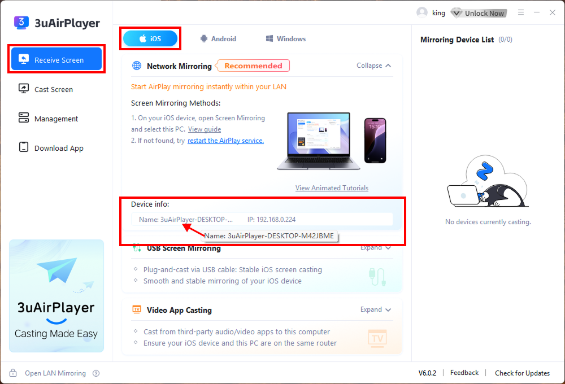Image resolution: width=565 pixels, height=384 pixels.
Task: Click the LAN Mirroring help question icon
Action: 96,373
